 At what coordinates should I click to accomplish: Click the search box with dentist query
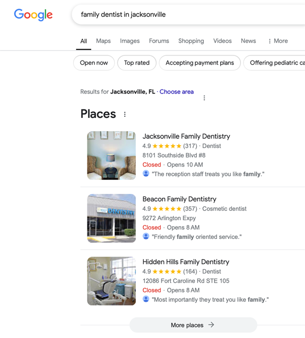[x=188, y=15]
